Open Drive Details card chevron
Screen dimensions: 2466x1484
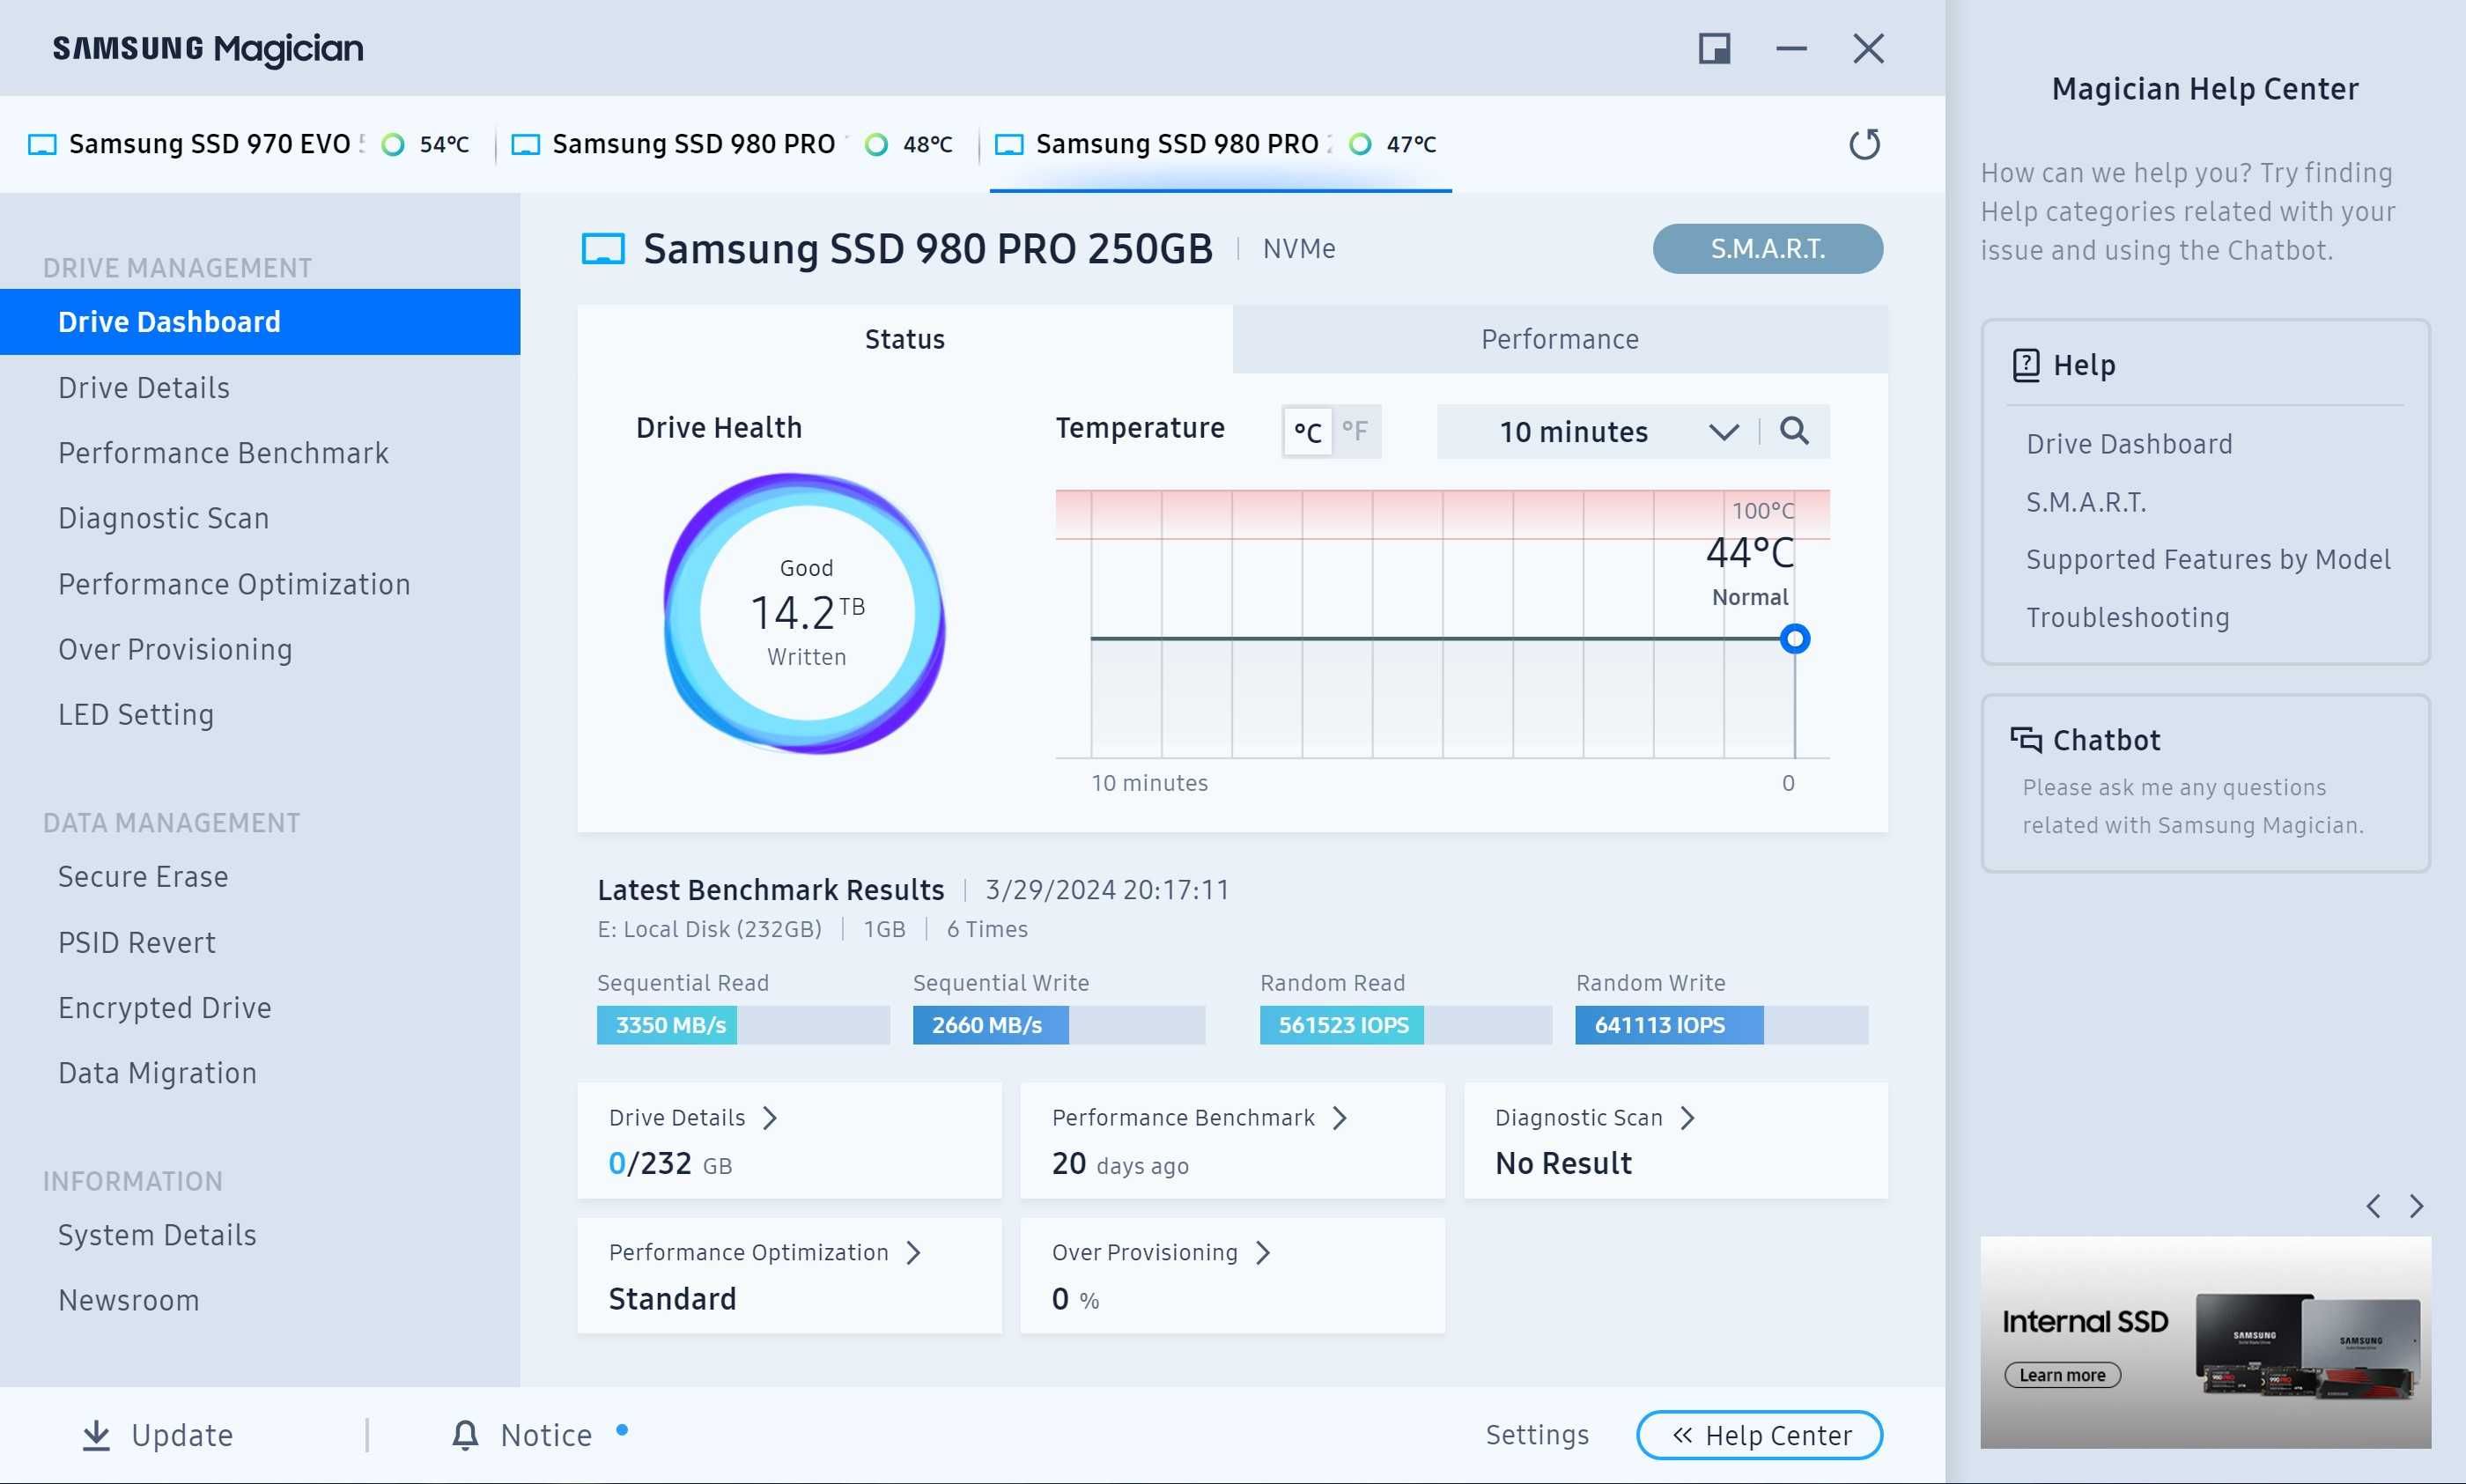(x=770, y=1118)
